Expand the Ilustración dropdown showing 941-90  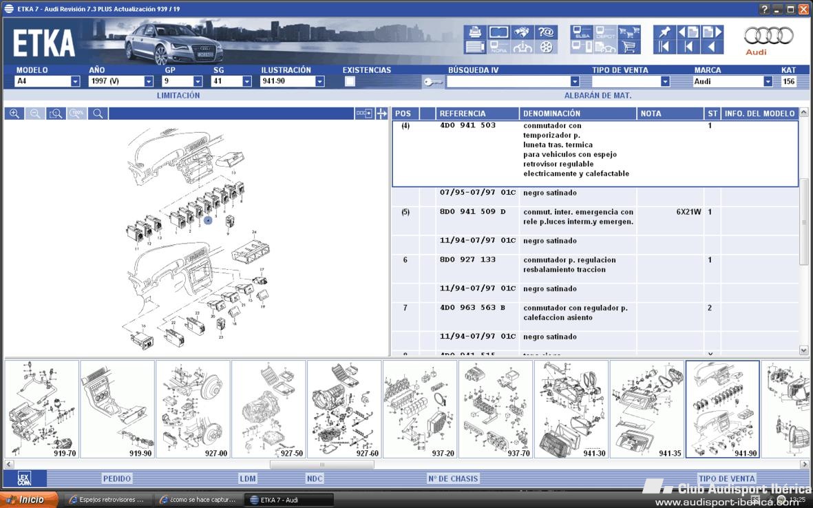(320, 81)
